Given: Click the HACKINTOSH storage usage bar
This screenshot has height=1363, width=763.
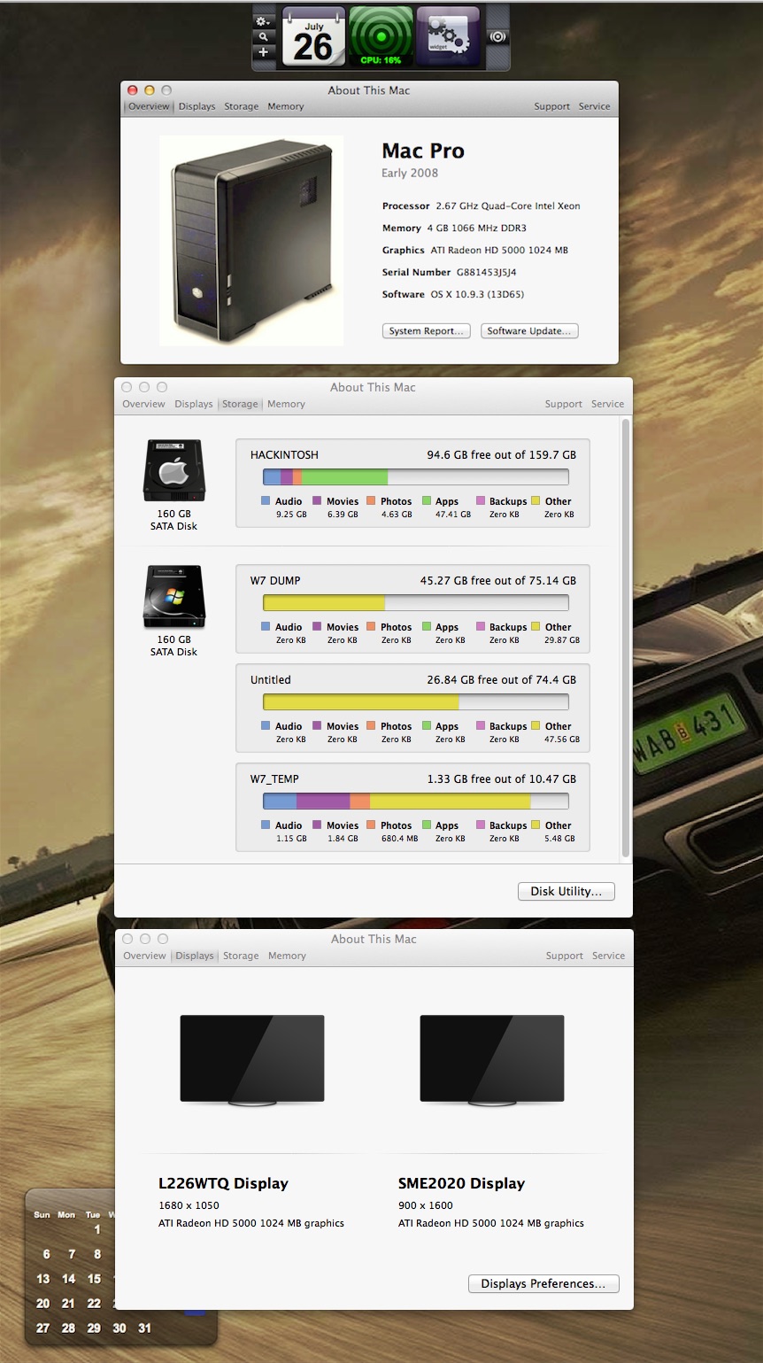Looking at the screenshot, I should (x=416, y=477).
